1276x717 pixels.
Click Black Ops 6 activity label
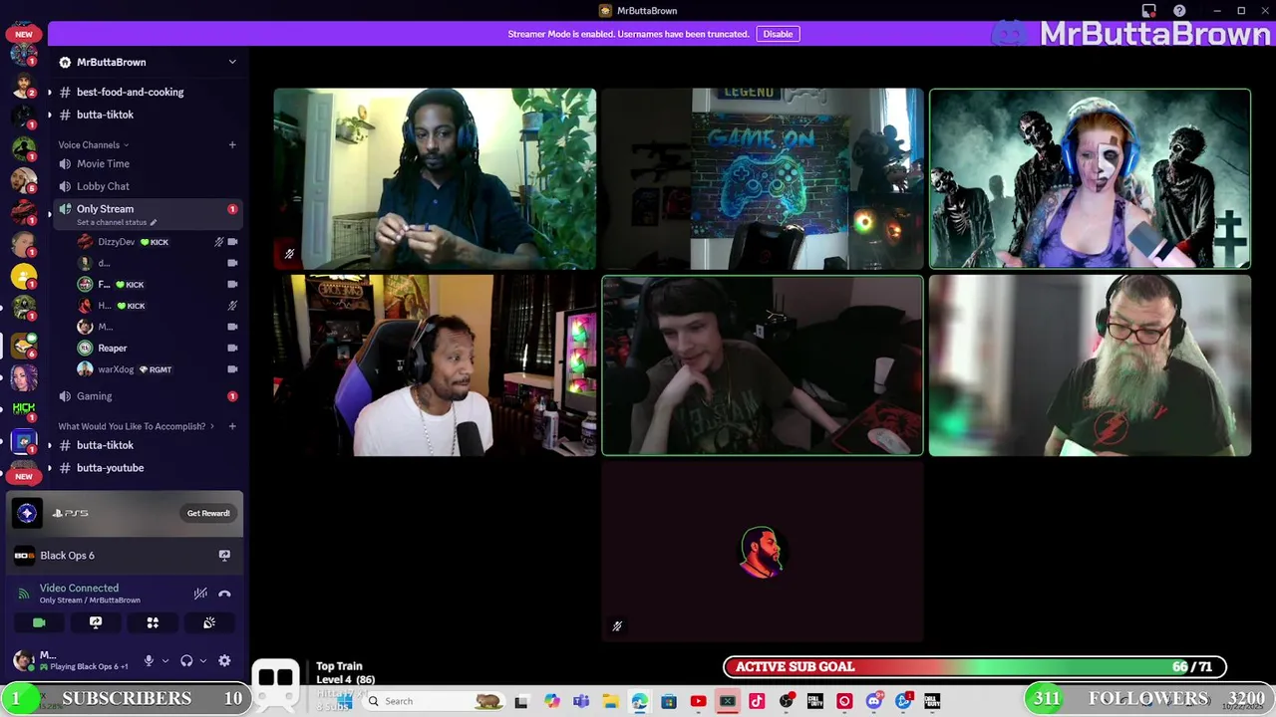pos(68,555)
